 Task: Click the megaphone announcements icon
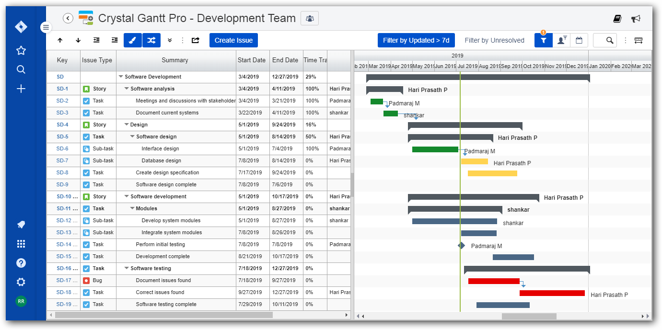coord(636,19)
